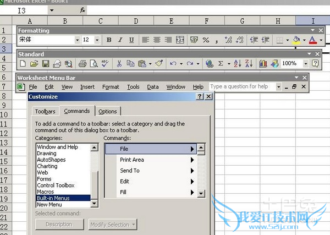
Task: Open the Insert menu
Action: click(x=87, y=87)
